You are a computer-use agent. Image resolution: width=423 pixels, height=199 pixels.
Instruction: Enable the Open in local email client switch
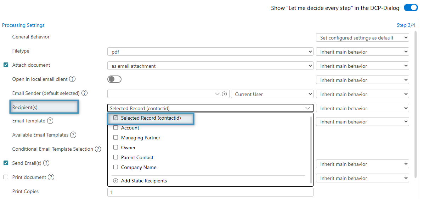pos(114,79)
